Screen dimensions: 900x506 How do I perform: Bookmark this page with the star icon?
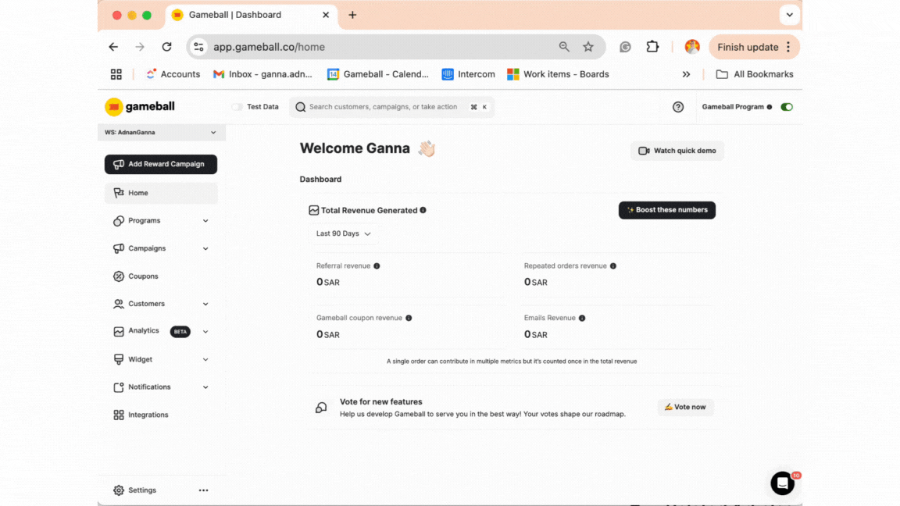[587, 47]
